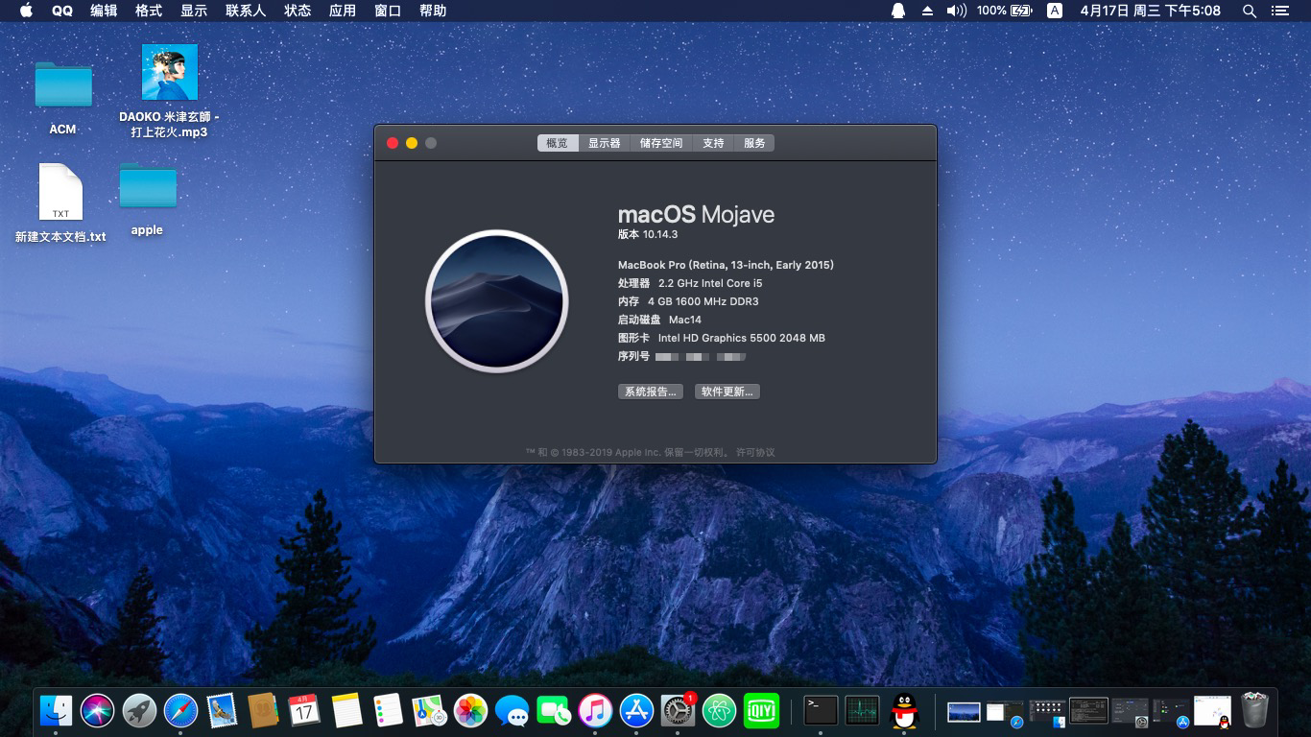Open Messages app in Dock

512,711
